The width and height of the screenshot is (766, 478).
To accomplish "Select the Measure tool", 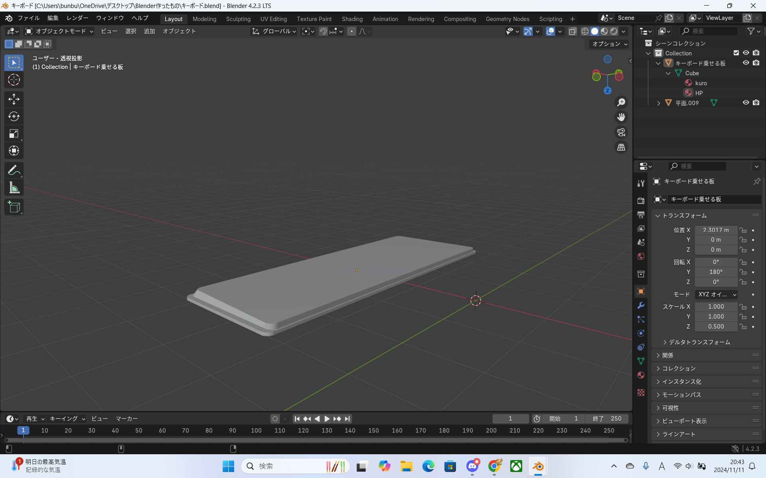I will (14, 188).
